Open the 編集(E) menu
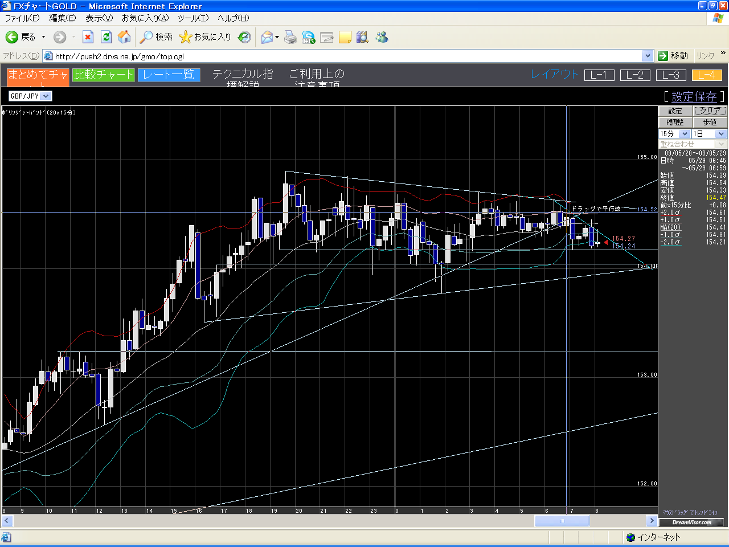 pyautogui.click(x=62, y=18)
